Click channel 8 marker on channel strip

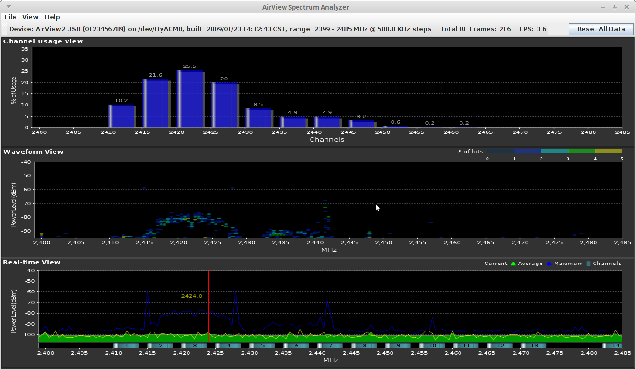pos(364,346)
